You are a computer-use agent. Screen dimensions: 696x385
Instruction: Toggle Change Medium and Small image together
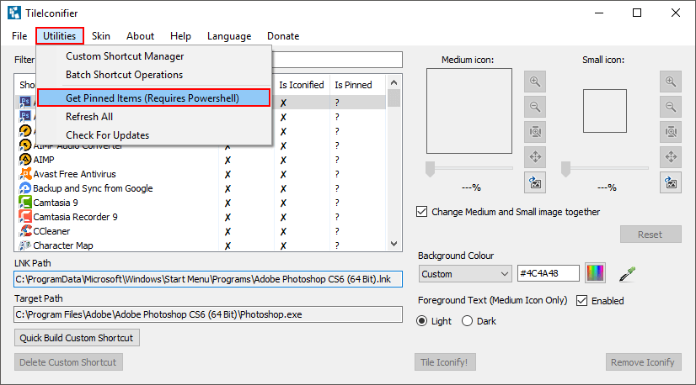421,211
